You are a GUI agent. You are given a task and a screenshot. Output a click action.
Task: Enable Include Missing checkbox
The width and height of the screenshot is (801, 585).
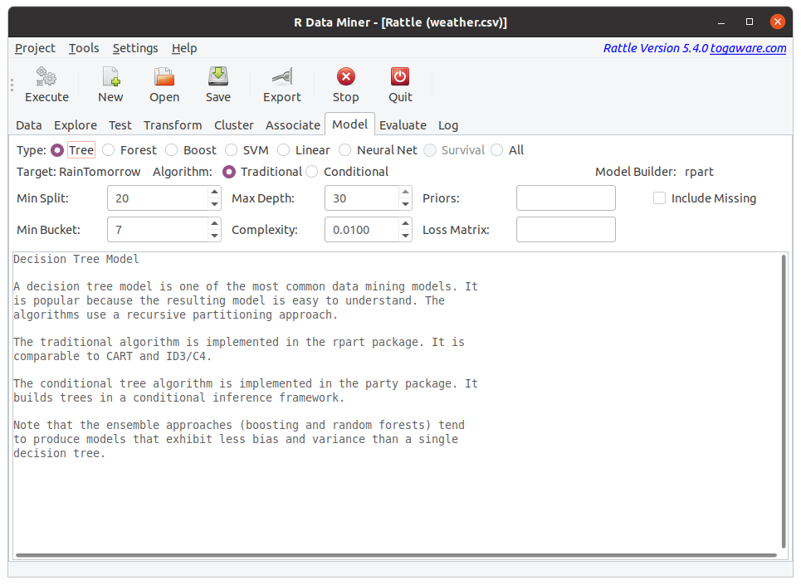[x=660, y=198]
